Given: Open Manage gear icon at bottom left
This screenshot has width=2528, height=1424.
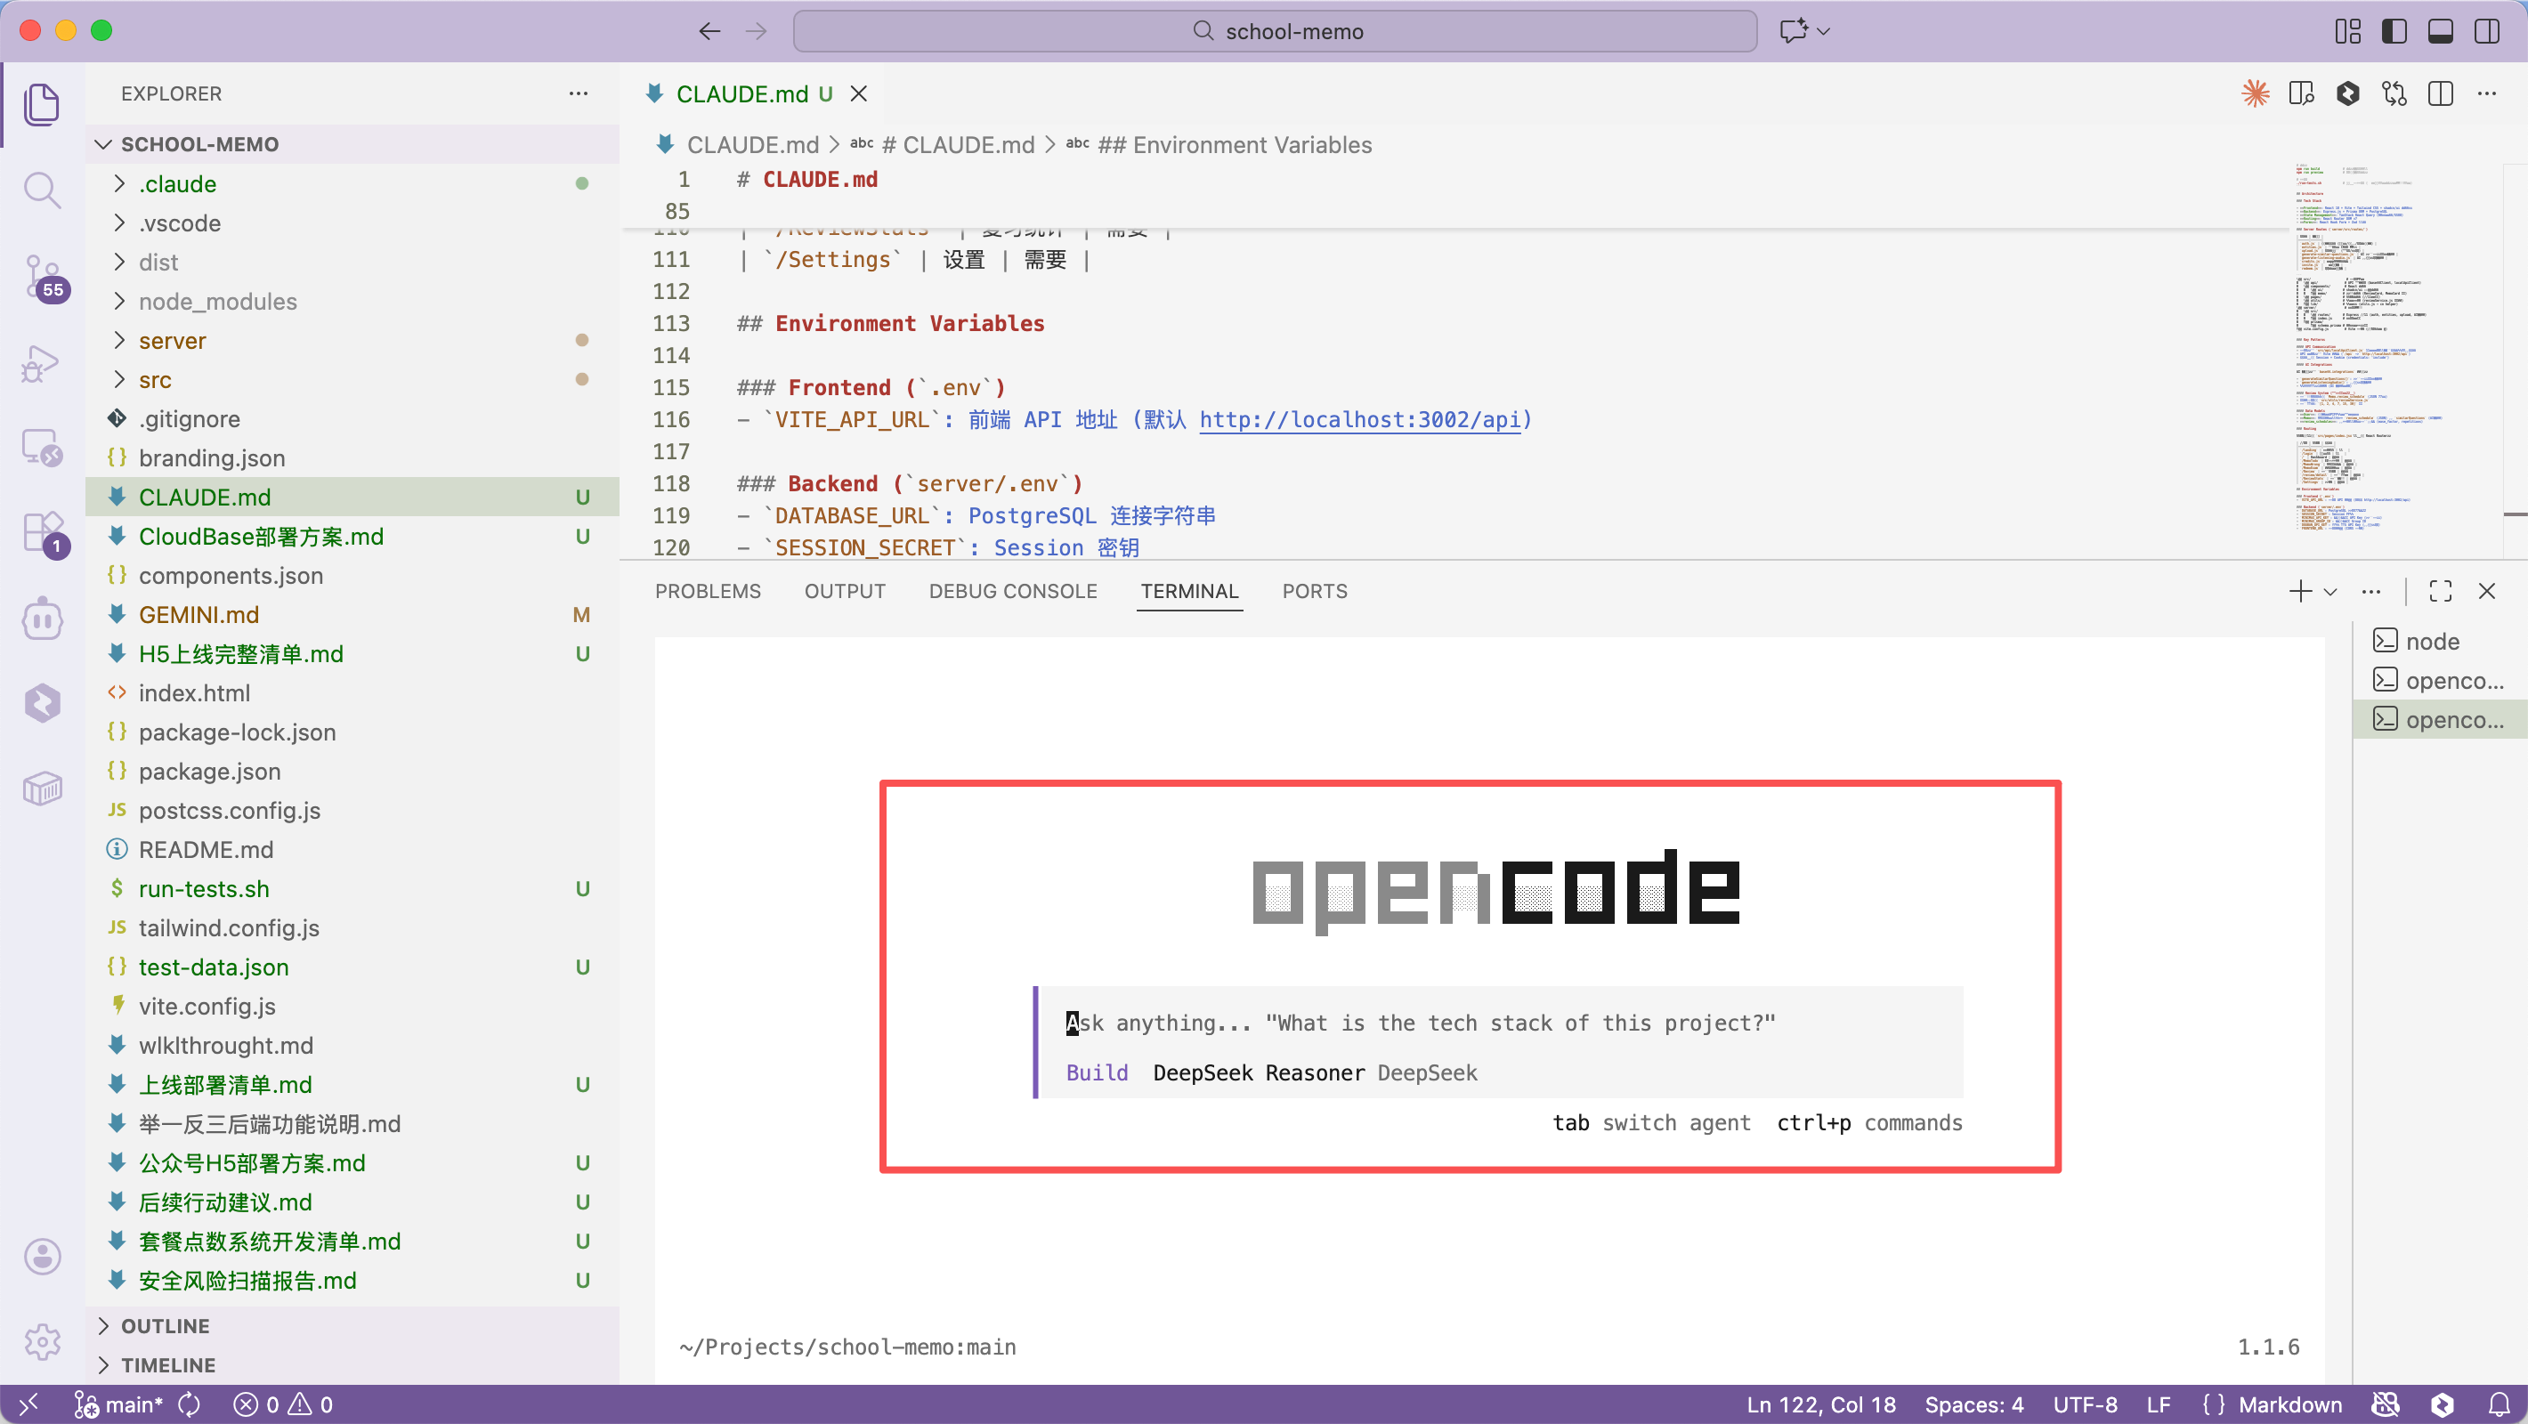Looking at the screenshot, I should click(x=42, y=1341).
